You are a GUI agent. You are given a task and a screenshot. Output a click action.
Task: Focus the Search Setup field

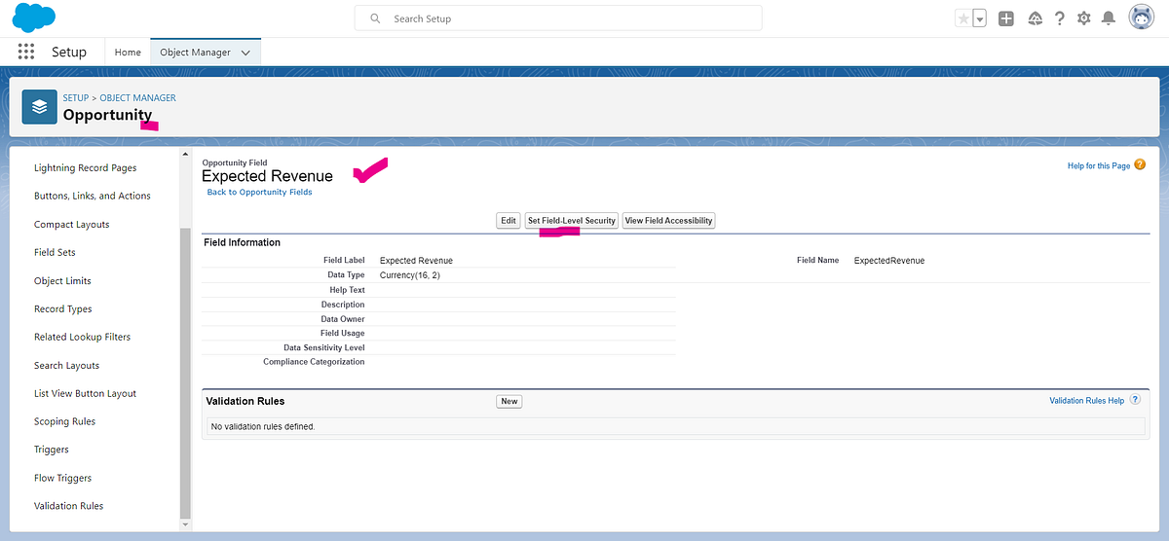[558, 18]
